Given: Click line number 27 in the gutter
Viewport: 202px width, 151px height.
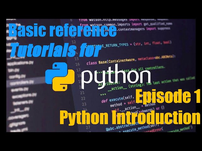Looking at the screenshot, I should [x=88, y=127].
